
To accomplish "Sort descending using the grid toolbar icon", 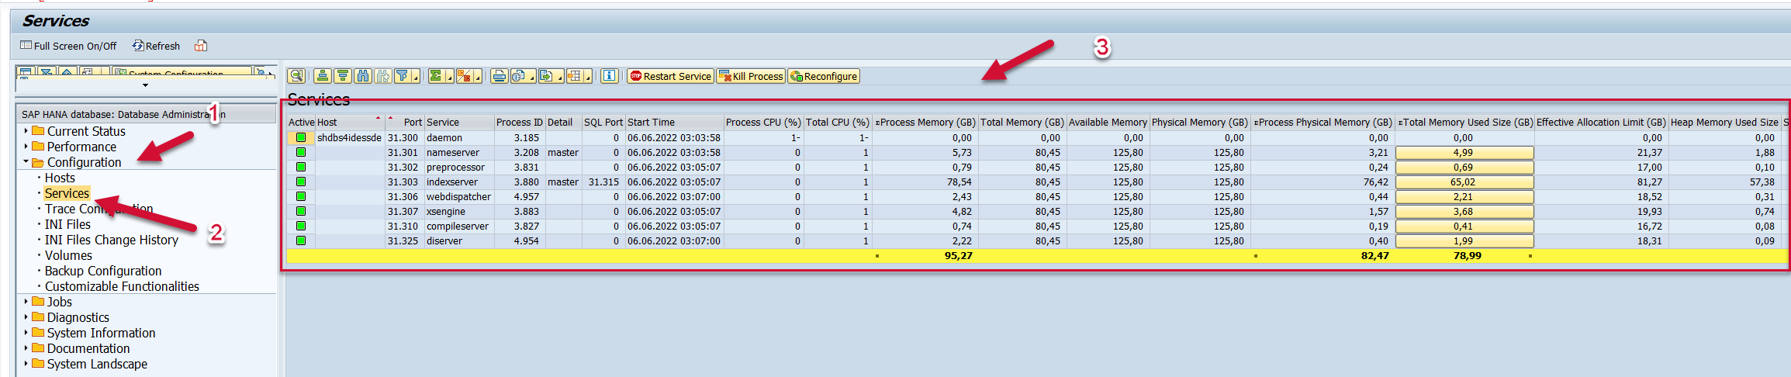I will coord(343,76).
